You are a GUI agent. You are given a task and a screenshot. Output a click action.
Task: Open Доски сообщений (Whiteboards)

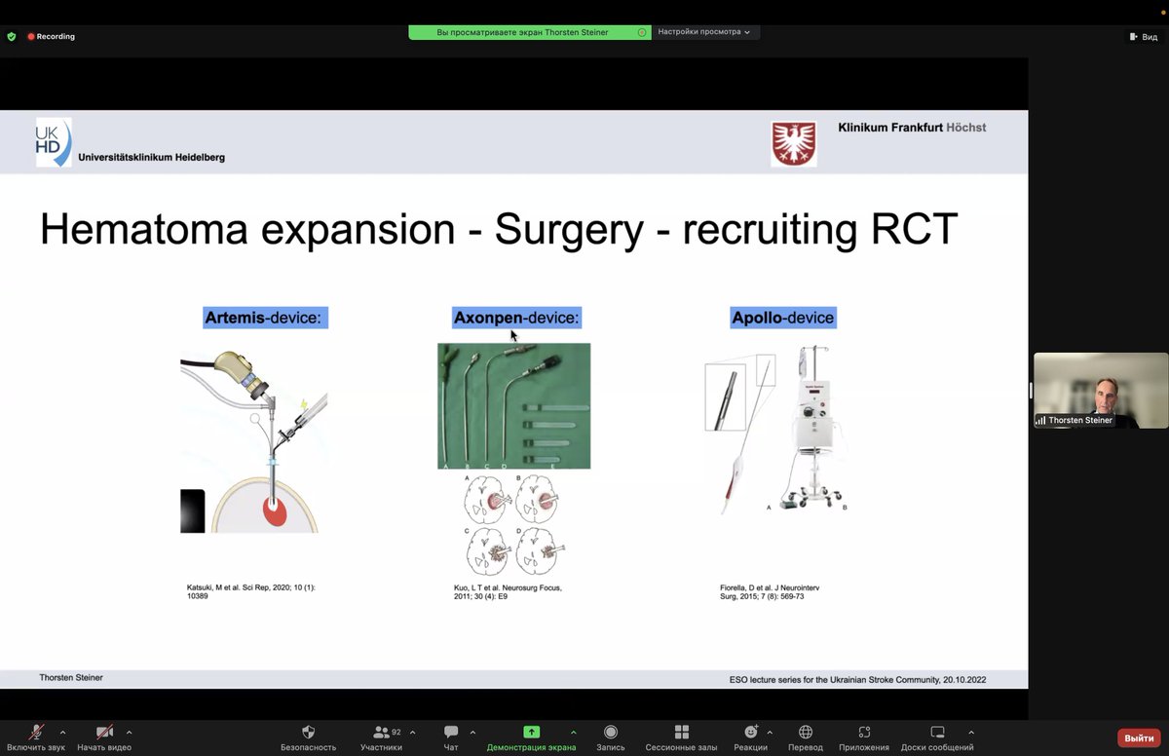point(937,737)
